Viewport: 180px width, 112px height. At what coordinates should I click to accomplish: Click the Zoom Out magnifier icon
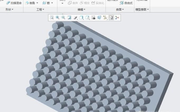[63, 18]
